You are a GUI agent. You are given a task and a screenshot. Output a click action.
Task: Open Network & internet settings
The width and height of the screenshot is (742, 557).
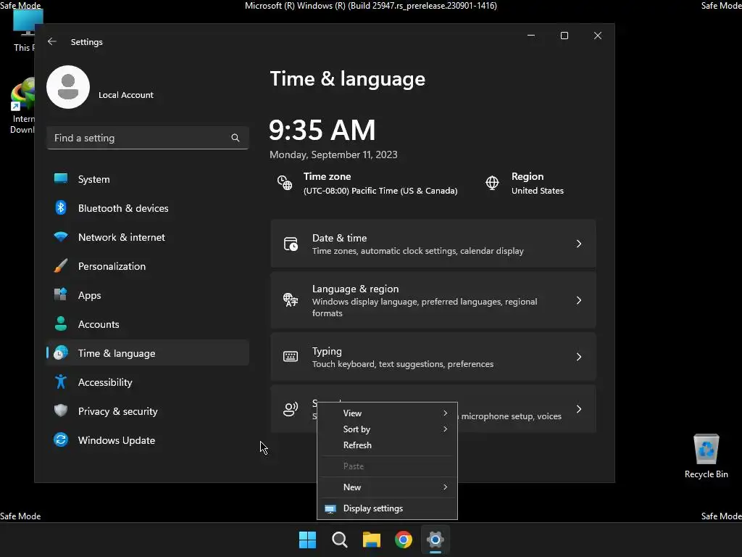click(122, 237)
